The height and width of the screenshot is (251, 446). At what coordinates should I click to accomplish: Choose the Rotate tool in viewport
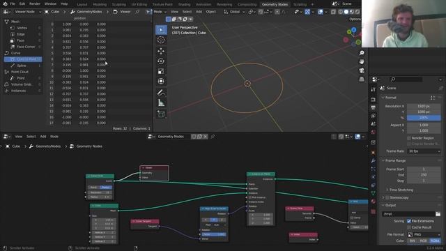[161, 61]
